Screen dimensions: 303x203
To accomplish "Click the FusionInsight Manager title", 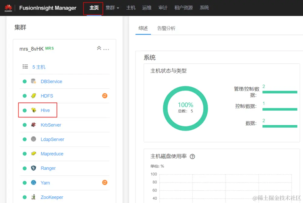I will tap(48, 8).
